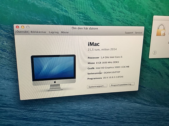Click the OS X 10.9.5 version text

pos(113,77)
